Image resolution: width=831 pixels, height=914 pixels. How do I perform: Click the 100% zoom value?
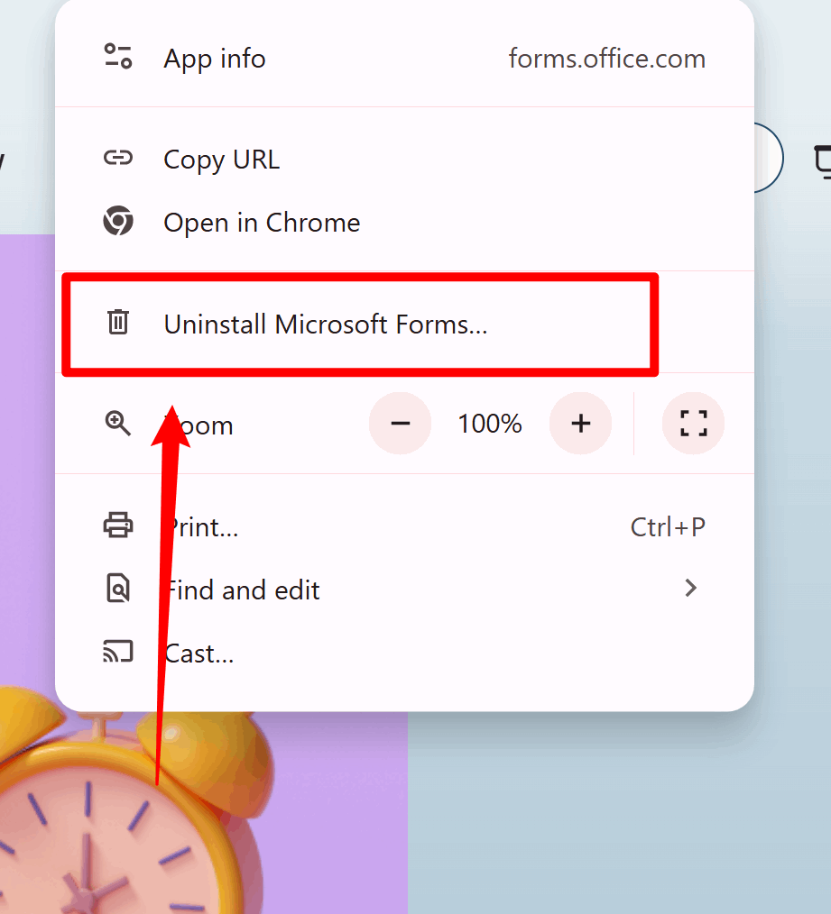click(490, 424)
